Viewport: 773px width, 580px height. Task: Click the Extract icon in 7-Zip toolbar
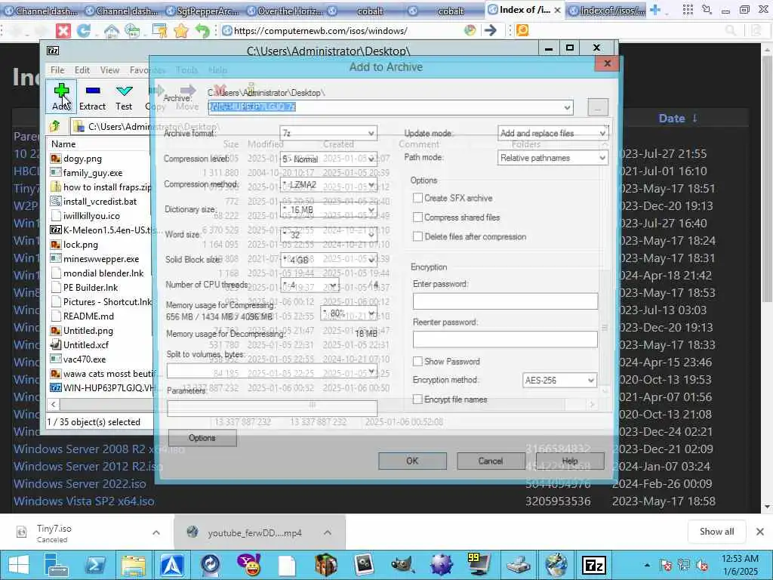[x=93, y=97]
